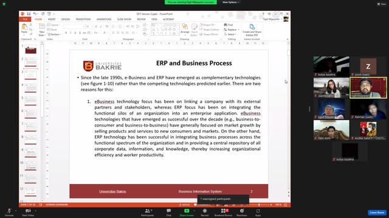Adjust the zoom slider in PowerPoint status bar

pyautogui.click(x=259, y=205)
